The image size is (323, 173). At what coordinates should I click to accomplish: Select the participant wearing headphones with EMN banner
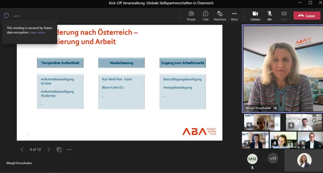click(262, 122)
